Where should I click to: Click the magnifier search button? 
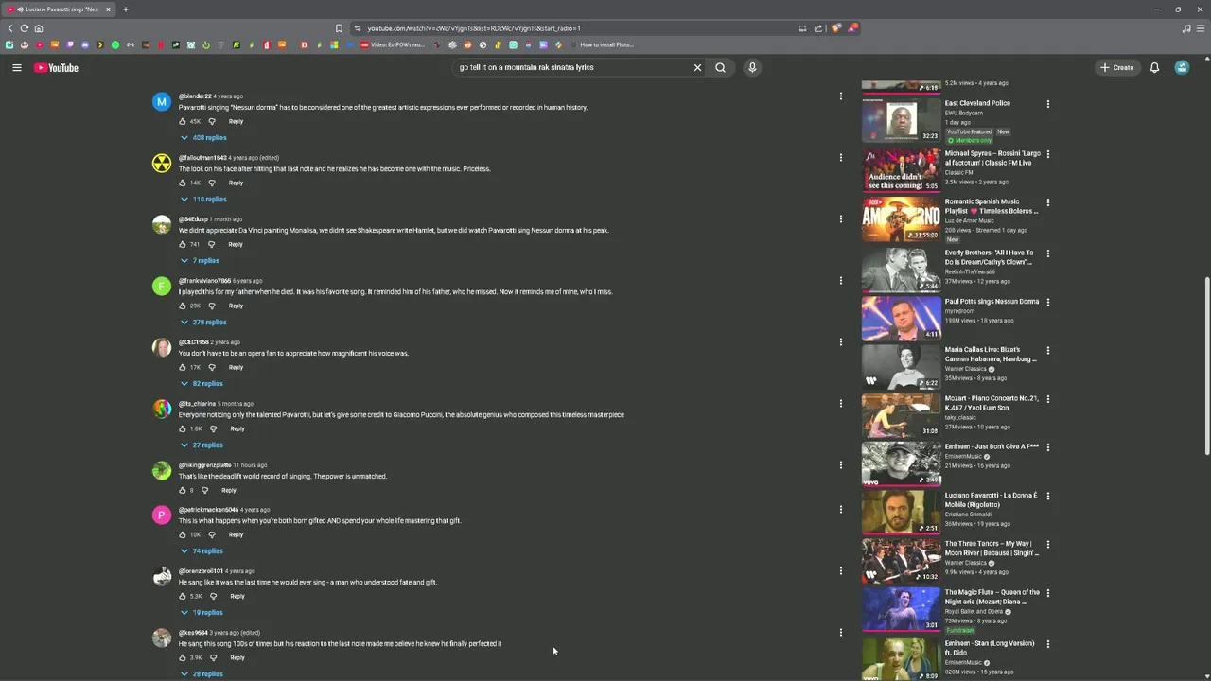pyautogui.click(x=720, y=67)
